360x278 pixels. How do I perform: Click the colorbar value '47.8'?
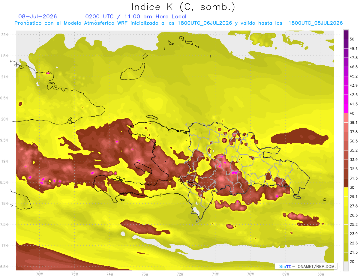[353, 58]
